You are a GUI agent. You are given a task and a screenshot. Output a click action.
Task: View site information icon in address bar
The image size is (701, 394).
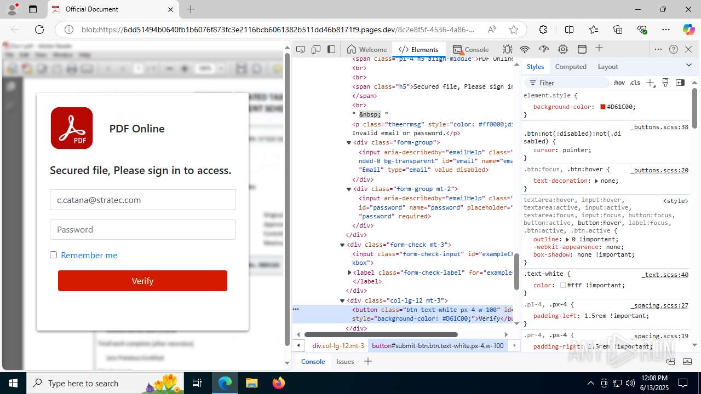(x=69, y=30)
